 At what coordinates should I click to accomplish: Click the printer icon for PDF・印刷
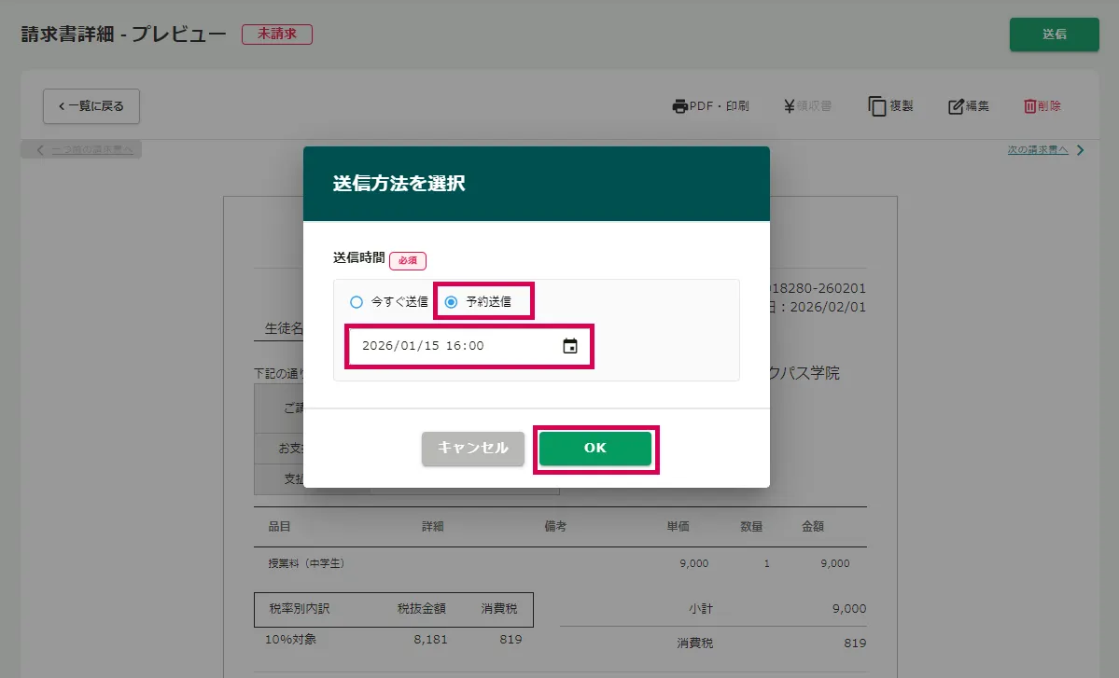679,106
